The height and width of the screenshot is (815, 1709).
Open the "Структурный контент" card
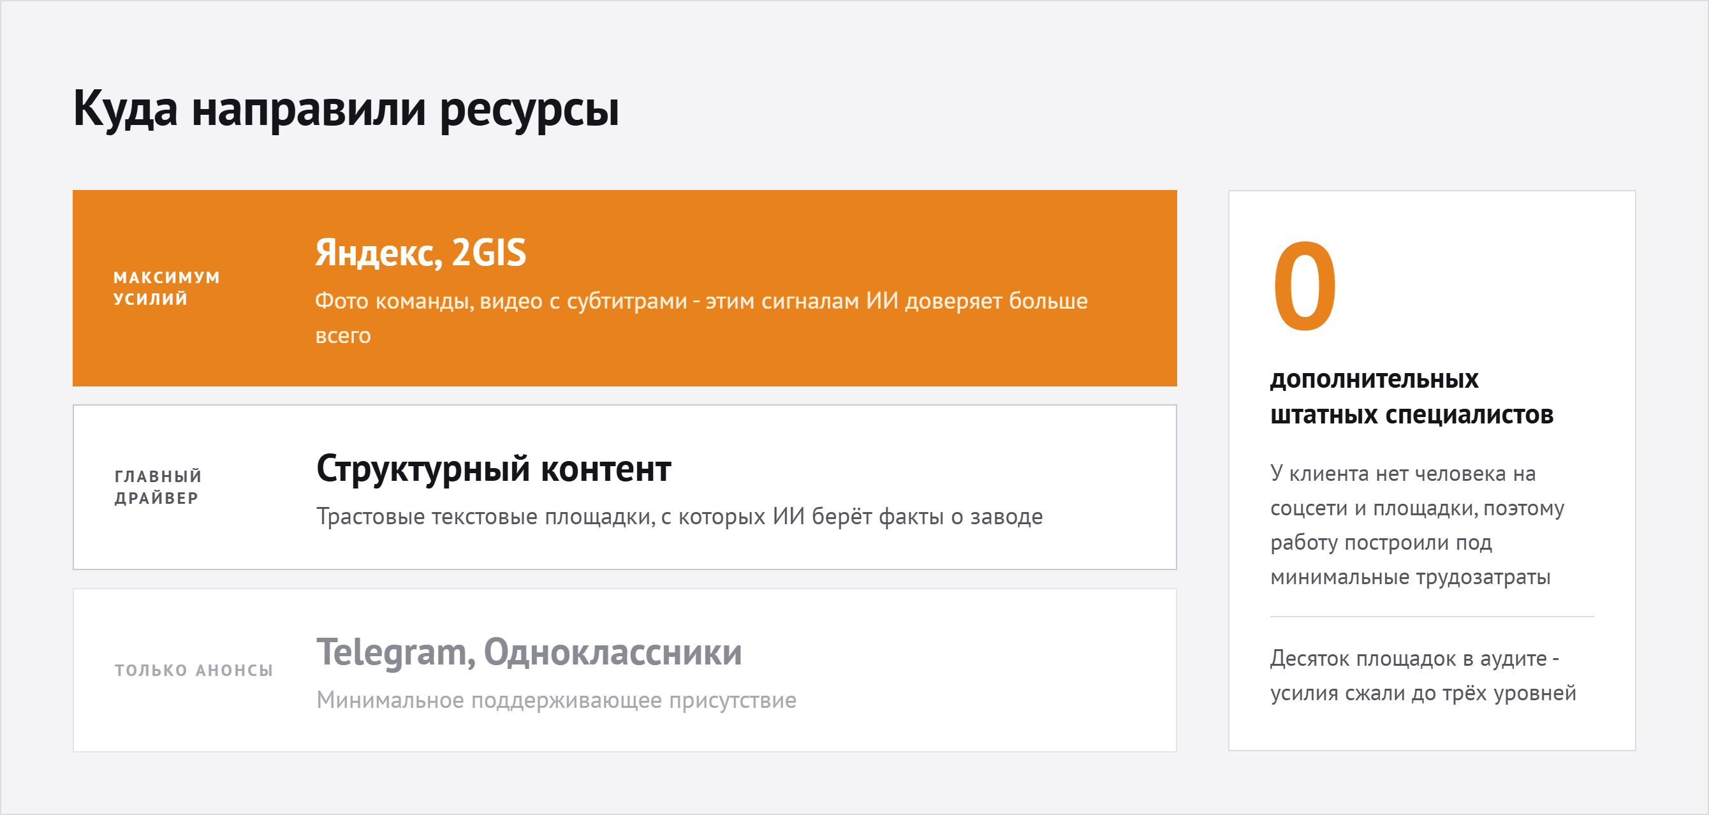624,487
